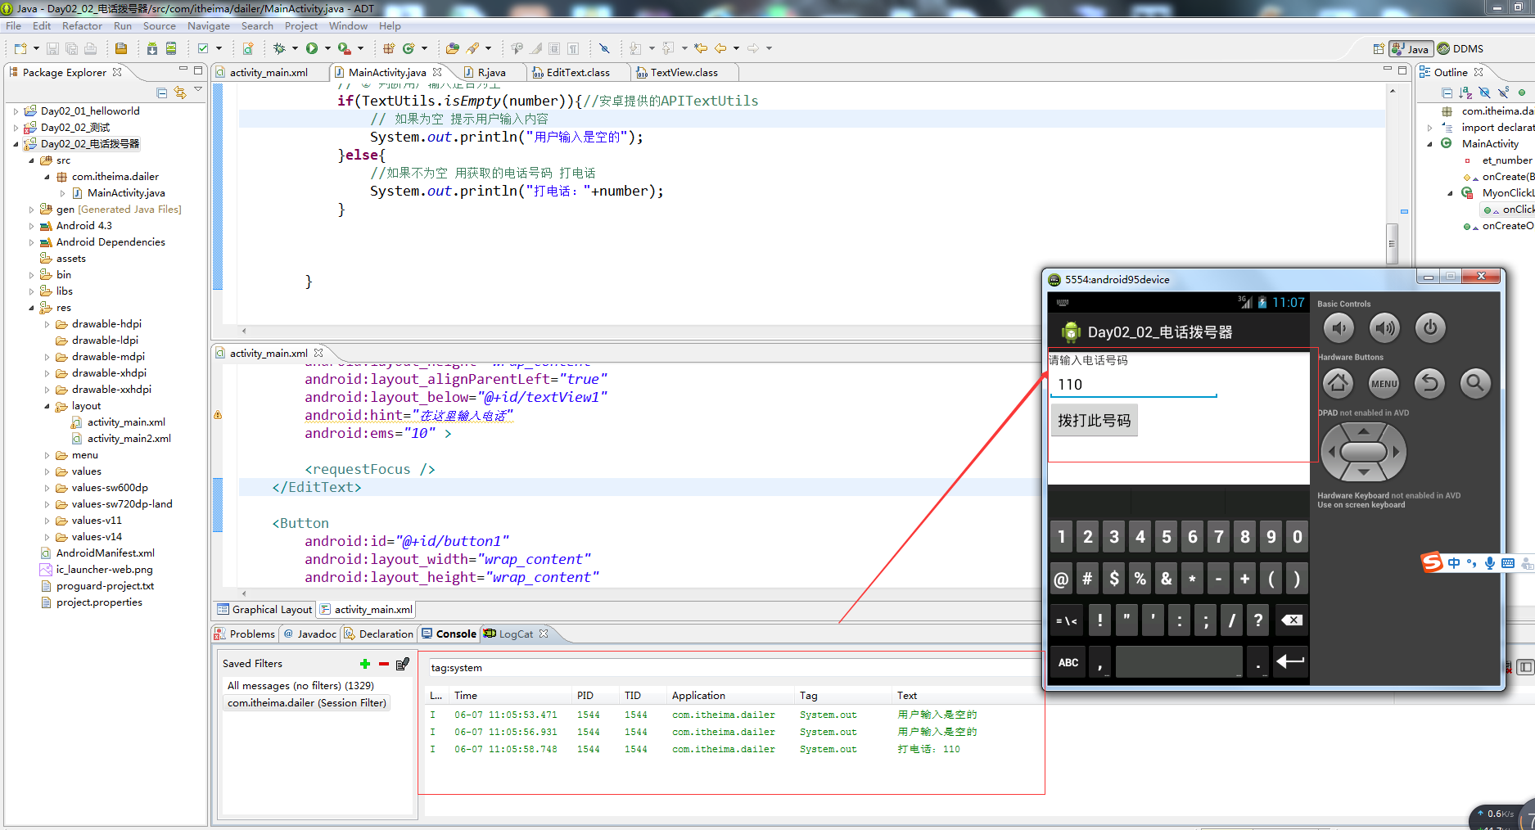Click the New Java Package icon
This screenshot has width=1535, height=830.
(x=389, y=48)
